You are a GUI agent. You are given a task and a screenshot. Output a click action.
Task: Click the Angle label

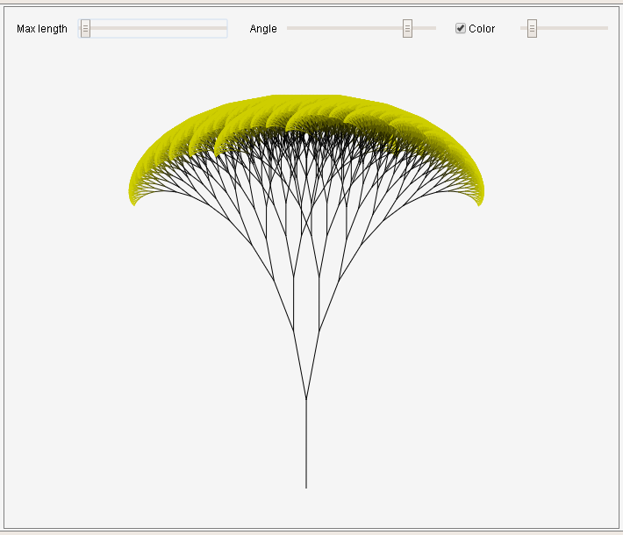263,29
